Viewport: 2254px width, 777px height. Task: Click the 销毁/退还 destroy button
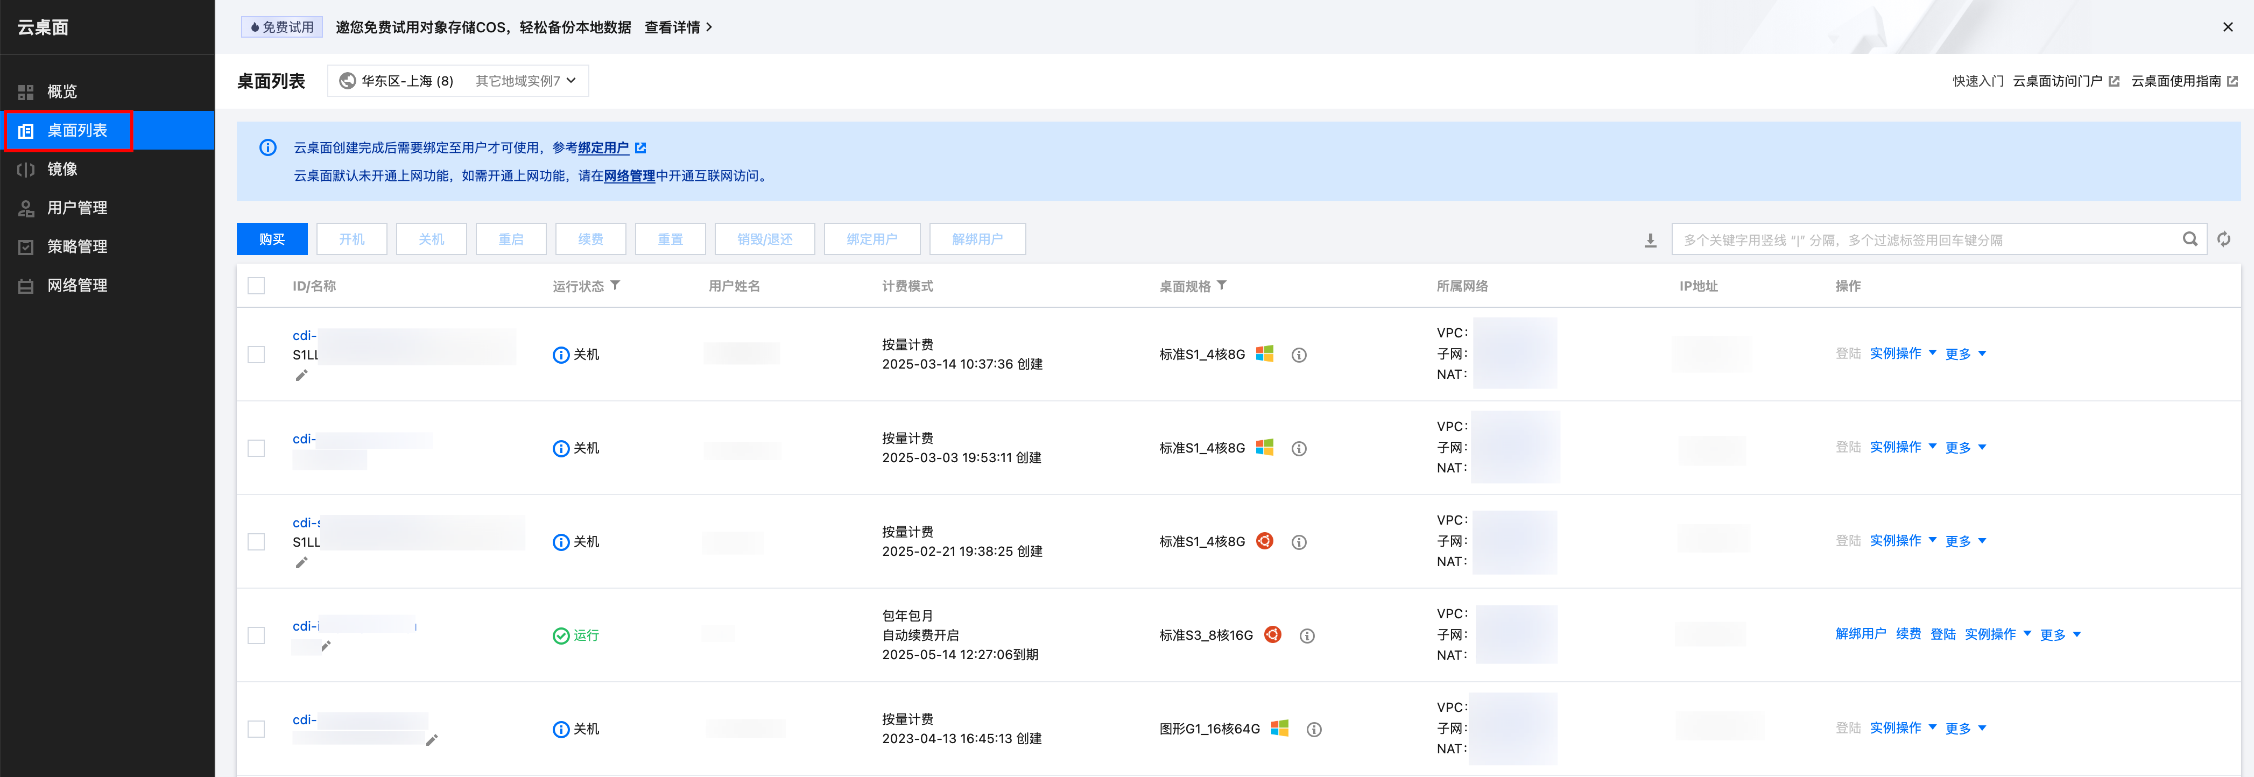click(765, 239)
